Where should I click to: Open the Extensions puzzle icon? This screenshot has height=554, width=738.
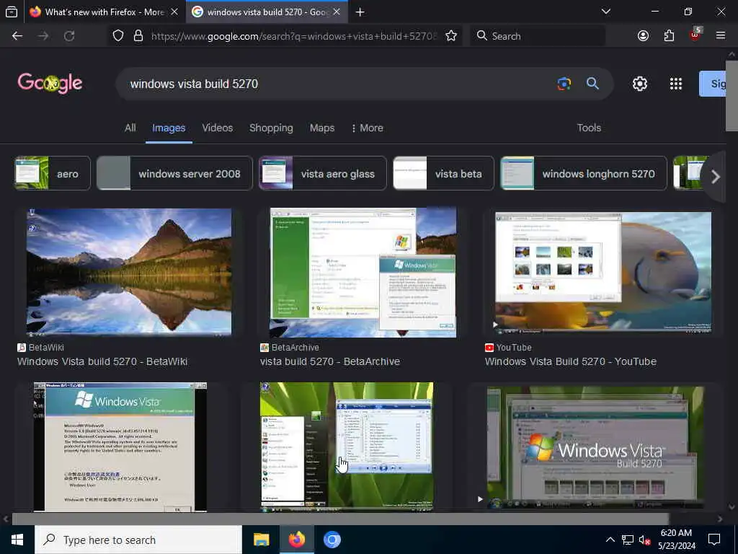669,36
